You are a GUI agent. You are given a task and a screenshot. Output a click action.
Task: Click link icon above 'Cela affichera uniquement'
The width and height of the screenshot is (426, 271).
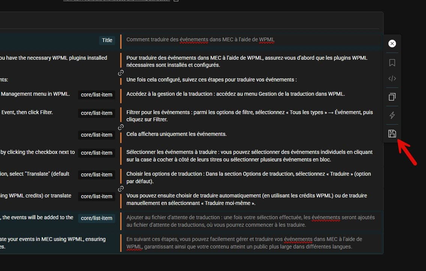[121, 127]
